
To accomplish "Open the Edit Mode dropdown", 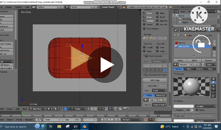I will 38,109.
